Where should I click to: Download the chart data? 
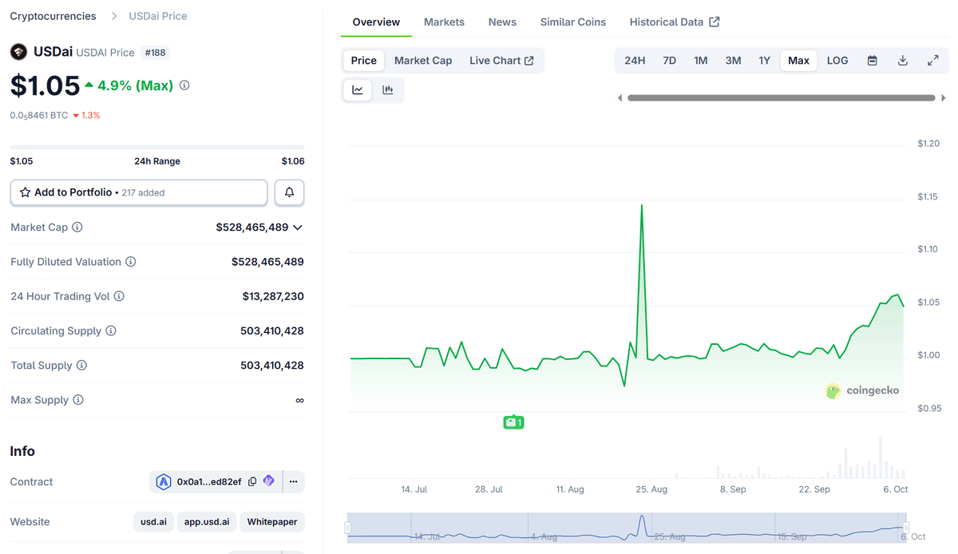click(903, 61)
